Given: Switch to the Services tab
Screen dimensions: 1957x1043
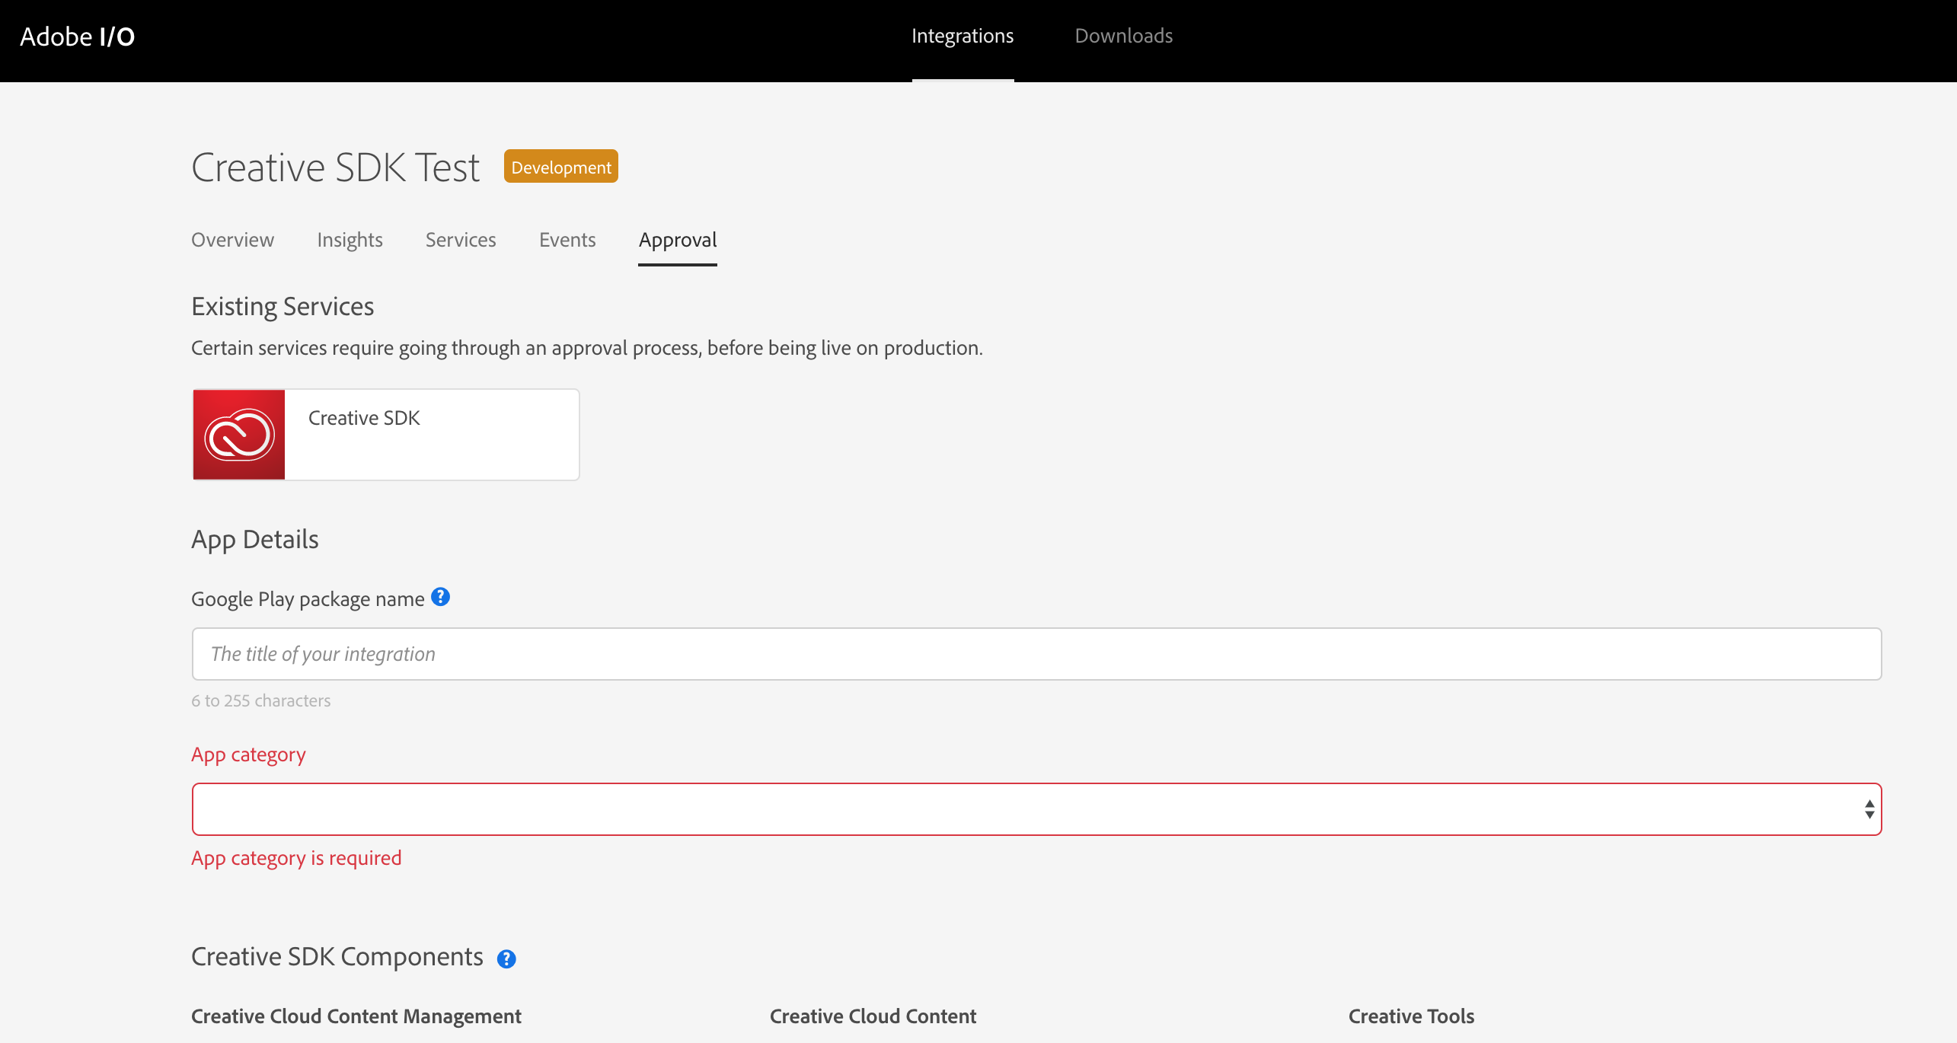Looking at the screenshot, I should pos(461,240).
